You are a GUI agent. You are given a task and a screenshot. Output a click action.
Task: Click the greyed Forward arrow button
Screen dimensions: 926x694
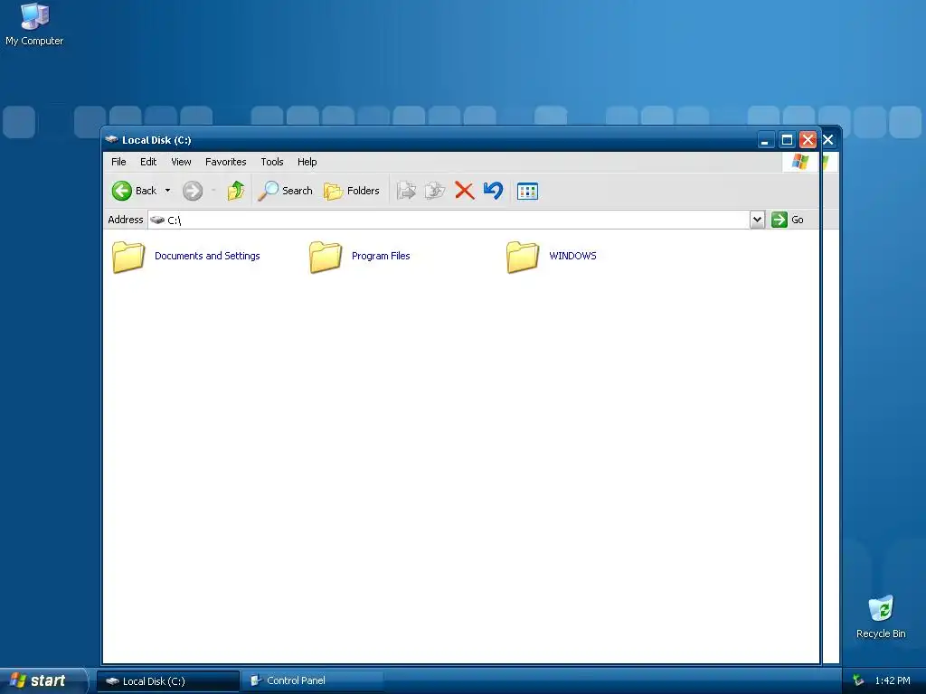(193, 191)
